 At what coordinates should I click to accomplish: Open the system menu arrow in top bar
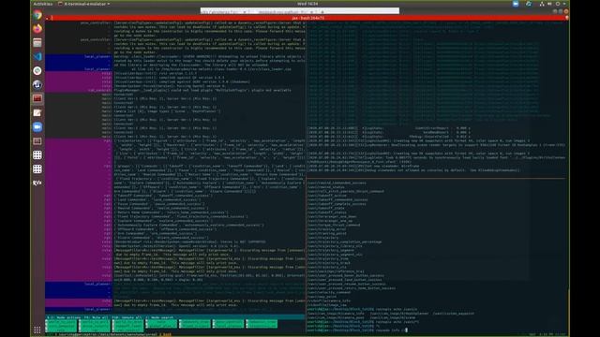(x=564, y=4)
